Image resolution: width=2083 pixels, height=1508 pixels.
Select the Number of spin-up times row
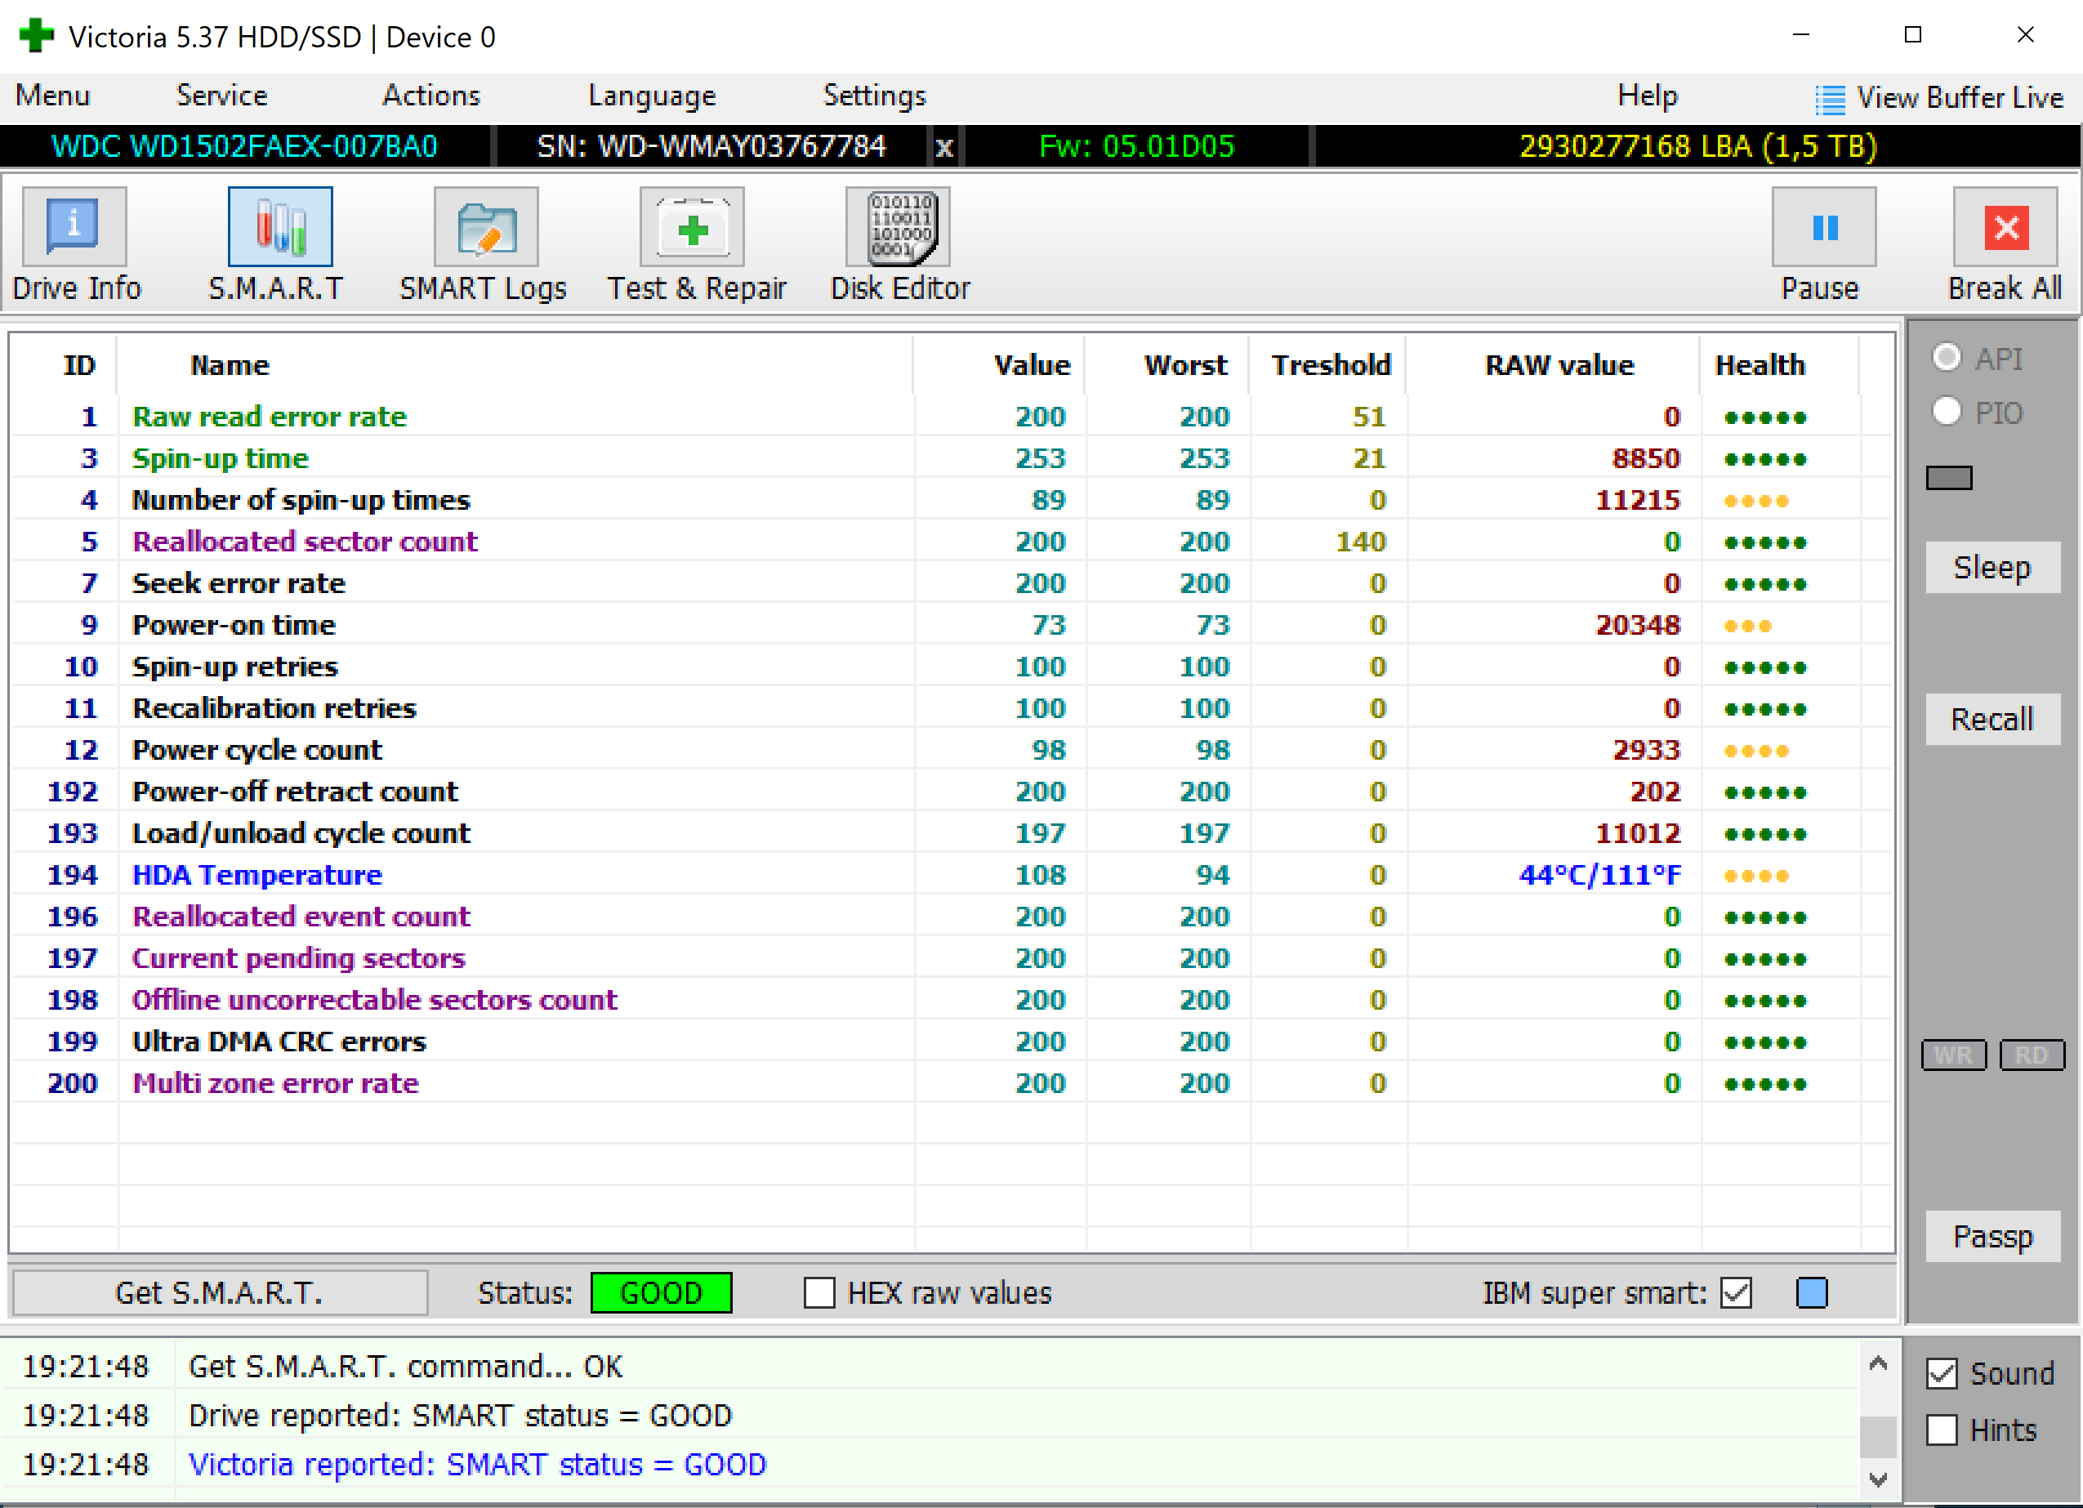[952, 501]
